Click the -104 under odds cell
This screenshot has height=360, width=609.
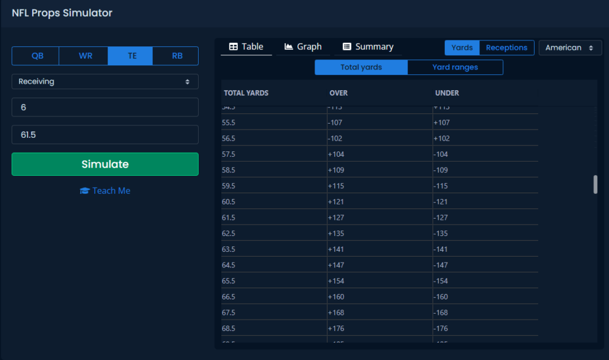click(485, 154)
